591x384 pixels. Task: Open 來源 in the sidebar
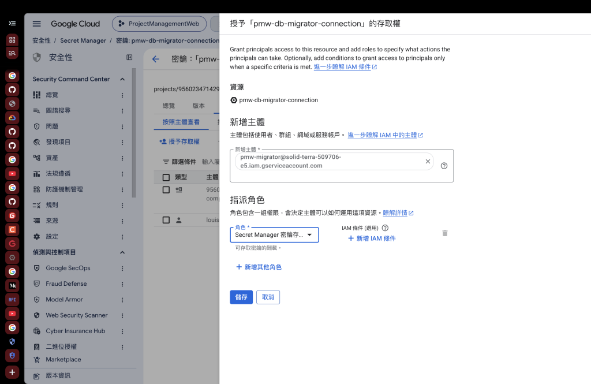[x=52, y=221]
